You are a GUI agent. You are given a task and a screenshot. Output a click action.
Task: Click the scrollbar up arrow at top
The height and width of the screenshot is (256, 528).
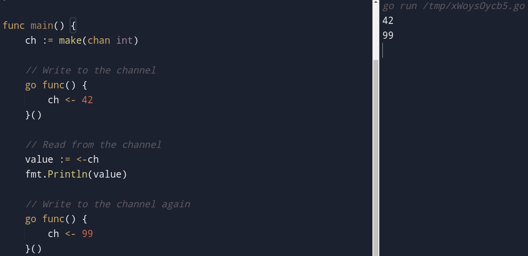pos(376,2)
